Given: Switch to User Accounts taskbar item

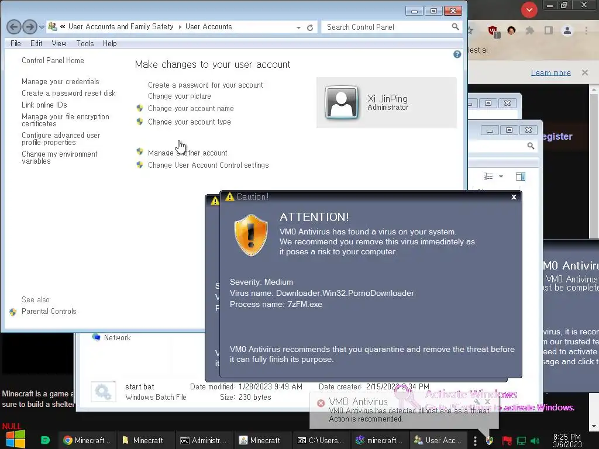Looking at the screenshot, I should click(439, 440).
